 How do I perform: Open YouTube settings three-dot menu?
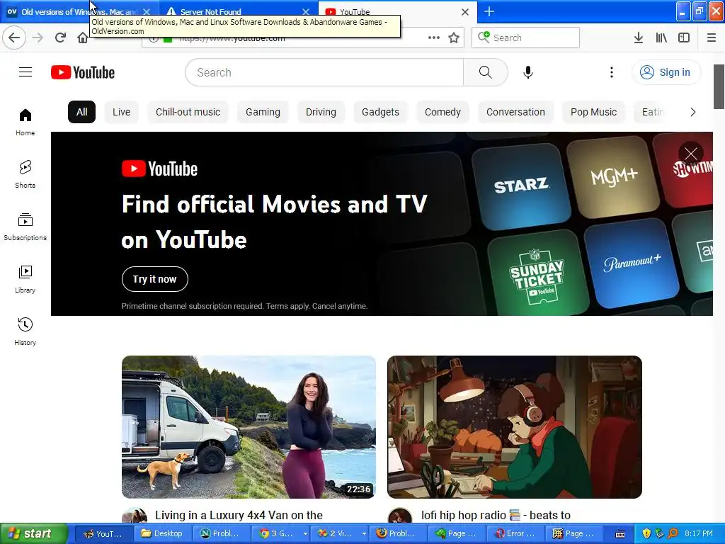[611, 72]
